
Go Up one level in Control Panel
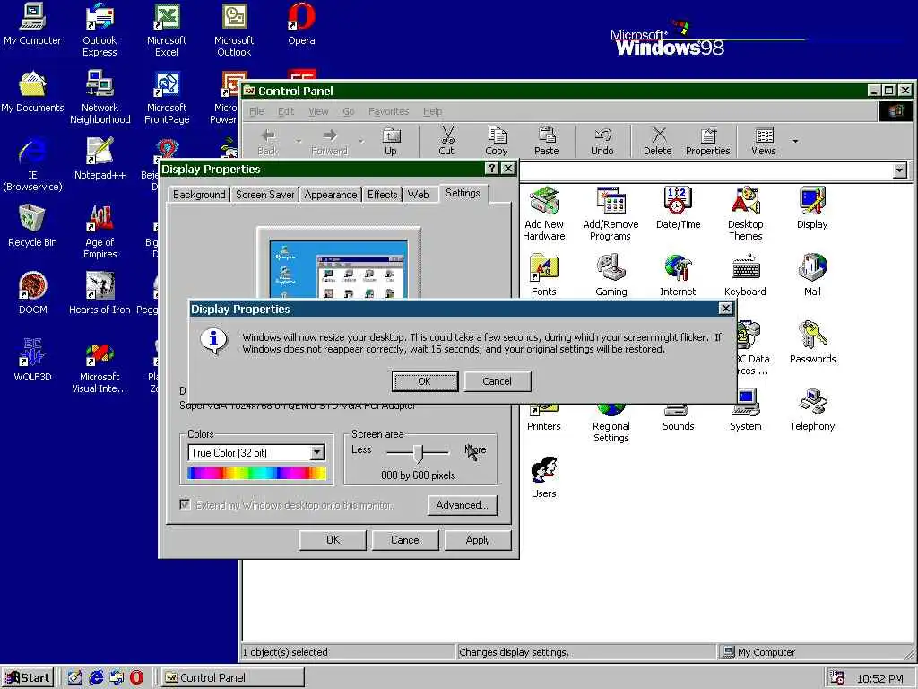(x=391, y=141)
